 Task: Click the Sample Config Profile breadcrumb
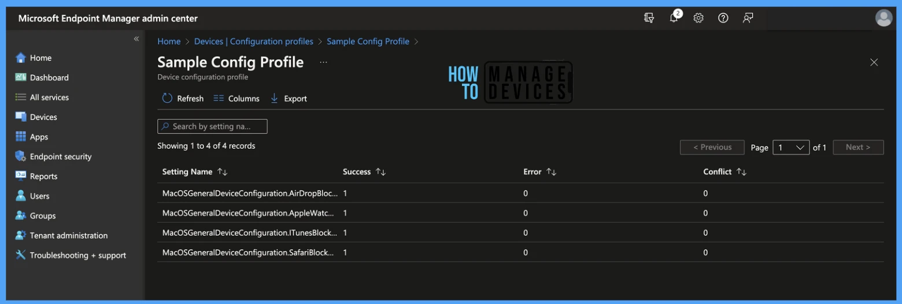pos(368,42)
